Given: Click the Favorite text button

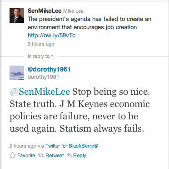Looking at the screenshot, I should (x=26, y=155).
